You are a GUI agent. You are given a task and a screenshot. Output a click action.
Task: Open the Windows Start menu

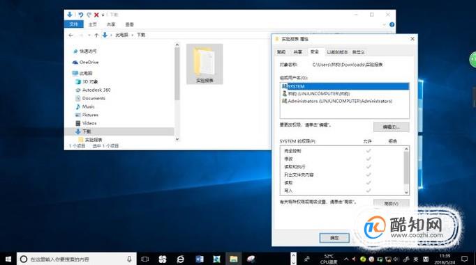coord(8,259)
